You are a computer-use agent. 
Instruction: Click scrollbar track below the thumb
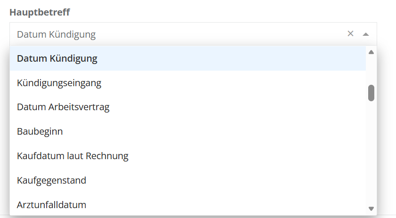[371, 151]
